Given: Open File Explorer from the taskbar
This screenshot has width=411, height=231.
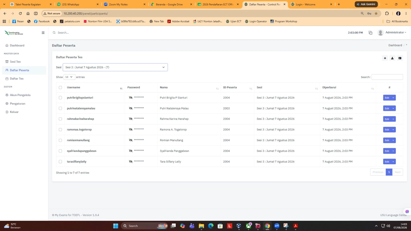Looking at the screenshot, I should point(201,226).
